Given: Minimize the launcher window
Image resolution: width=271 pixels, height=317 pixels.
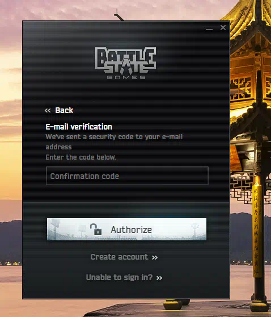Looking at the screenshot, I should point(209,30).
